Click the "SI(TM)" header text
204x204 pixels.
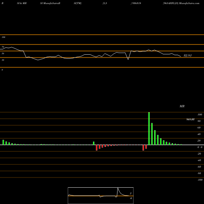pos(78,3)
